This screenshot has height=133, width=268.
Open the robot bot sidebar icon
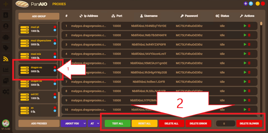[x=6, y=37]
